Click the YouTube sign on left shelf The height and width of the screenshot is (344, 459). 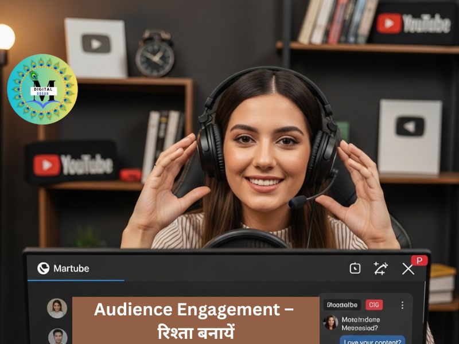point(72,165)
